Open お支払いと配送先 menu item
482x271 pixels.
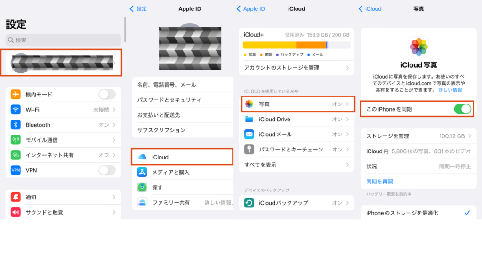(183, 115)
